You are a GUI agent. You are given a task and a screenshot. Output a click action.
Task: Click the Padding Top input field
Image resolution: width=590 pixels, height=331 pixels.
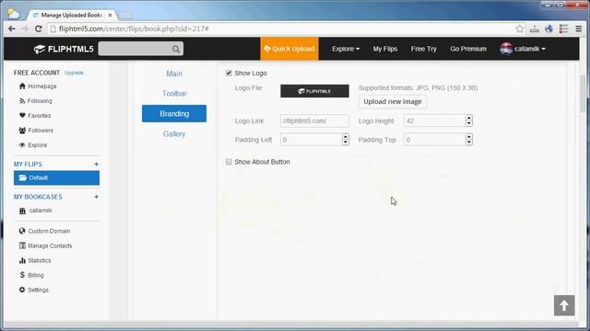point(434,140)
